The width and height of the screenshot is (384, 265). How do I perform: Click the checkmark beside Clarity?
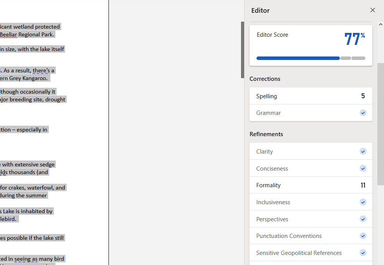pos(363,151)
